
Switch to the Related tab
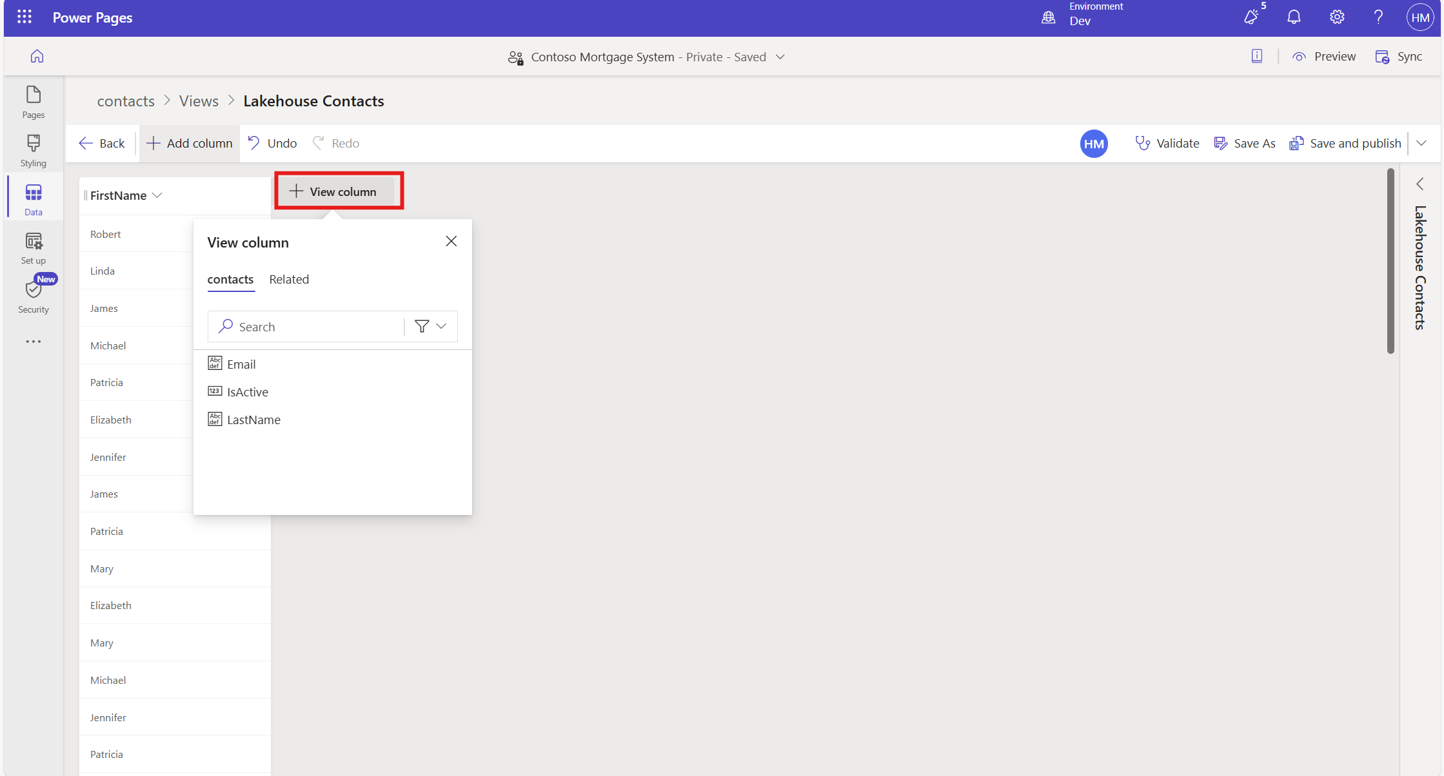[289, 279]
